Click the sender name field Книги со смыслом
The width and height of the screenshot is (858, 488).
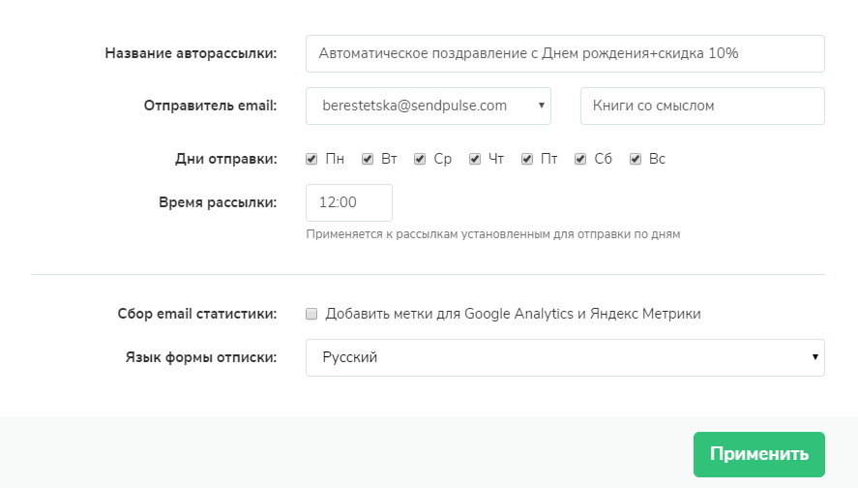coord(702,107)
